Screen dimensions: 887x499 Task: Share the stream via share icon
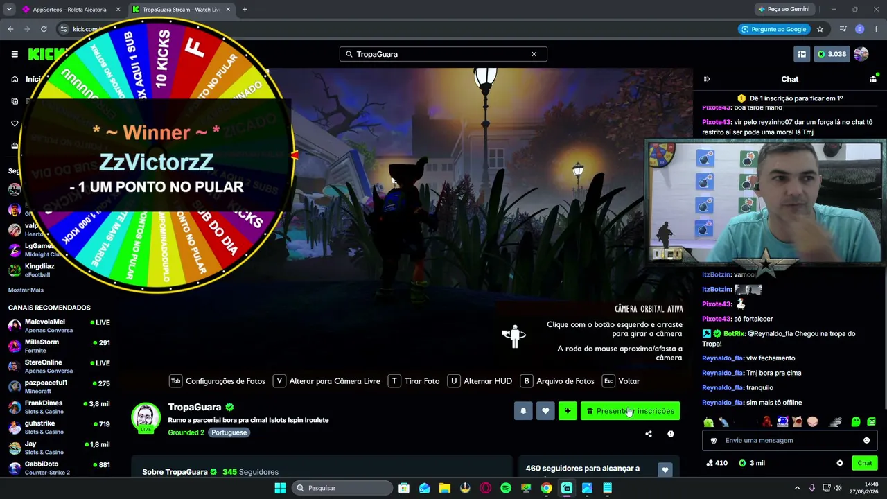pos(649,434)
